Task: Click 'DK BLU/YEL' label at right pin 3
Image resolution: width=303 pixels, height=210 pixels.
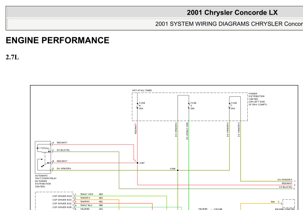Action: [286, 187]
